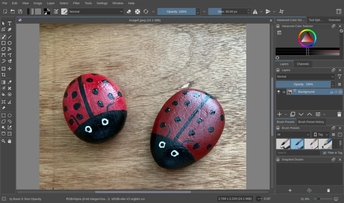Image resolution: width=344 pixels, height=203 pixels.
Task: Delete the selected layer with trash icon
Action: tap(339, 114)
